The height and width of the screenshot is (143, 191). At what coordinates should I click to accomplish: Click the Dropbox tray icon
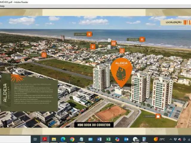(175, 139)
